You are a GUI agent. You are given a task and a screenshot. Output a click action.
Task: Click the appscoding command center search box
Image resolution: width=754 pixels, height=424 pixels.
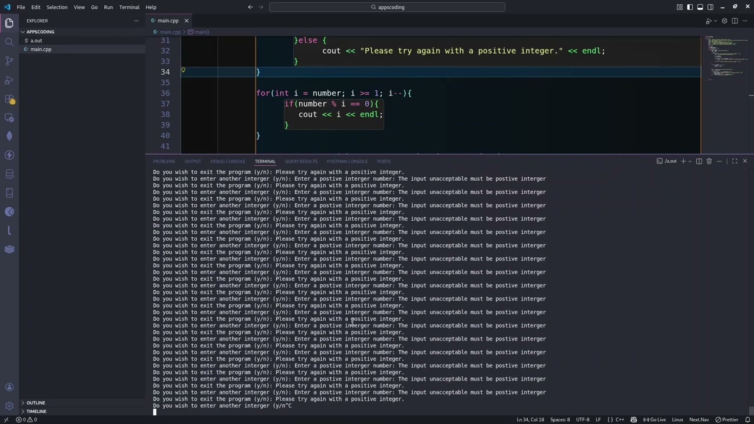pyautogui.click(x=387, y=7)
